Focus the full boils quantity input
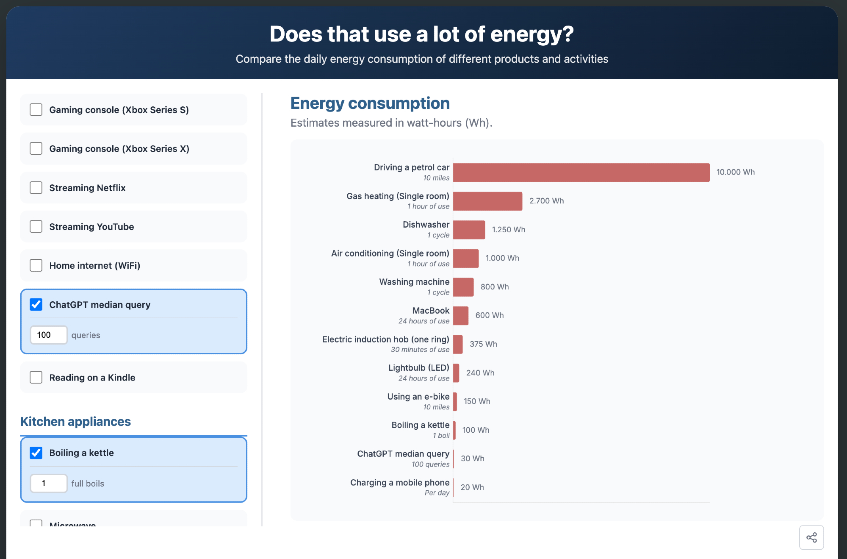The width and height of the screenshot is (847, 559). [x=48, y=483]
